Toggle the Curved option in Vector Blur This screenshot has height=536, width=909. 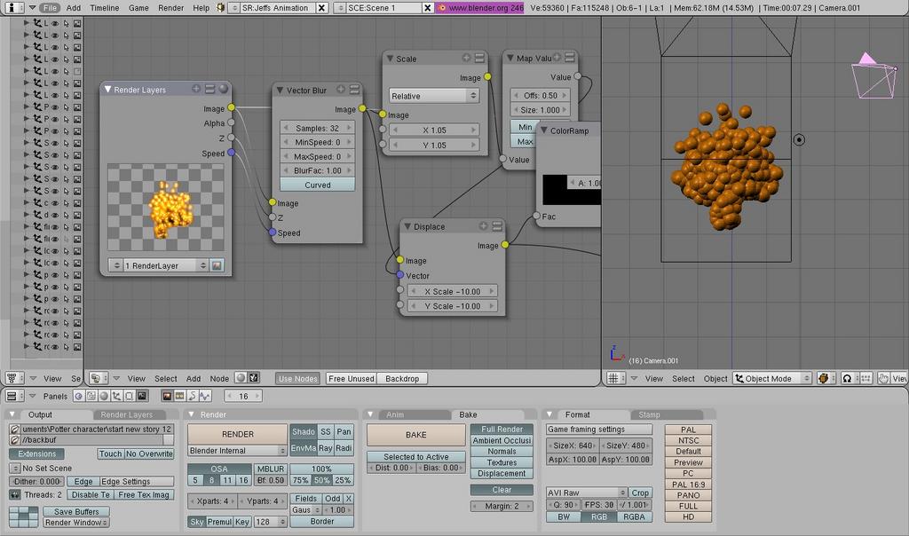pos(318,185)
